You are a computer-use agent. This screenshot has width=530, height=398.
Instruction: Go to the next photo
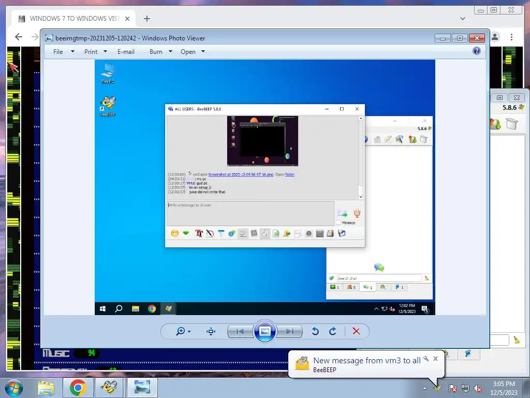coord(290,331)
